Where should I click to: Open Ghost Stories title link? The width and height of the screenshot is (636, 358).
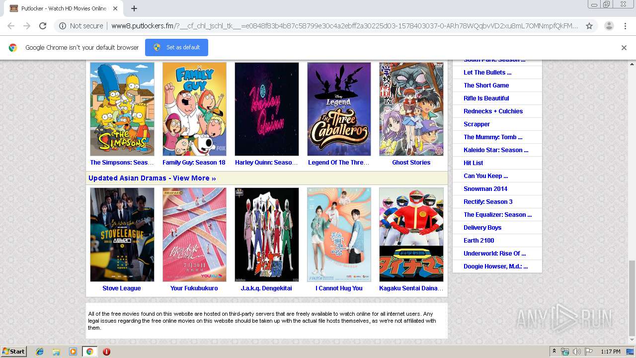(411, 163)
